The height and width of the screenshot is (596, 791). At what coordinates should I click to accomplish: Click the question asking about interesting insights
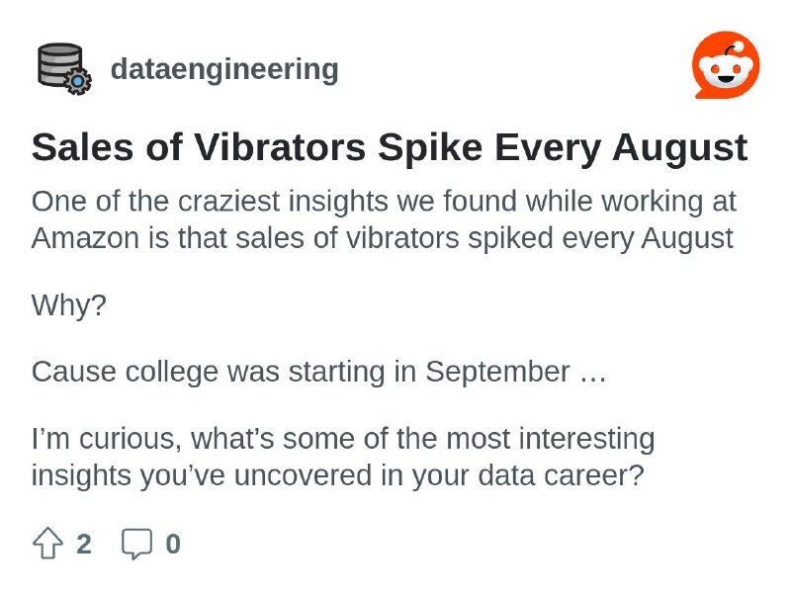coord(344,457)
